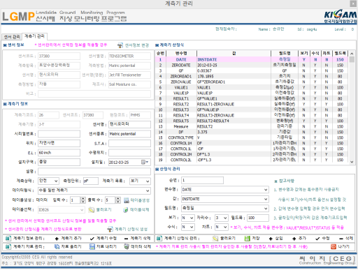Click the 설치구역 input field
Screen dimensions: 358x270
point(59,162)
